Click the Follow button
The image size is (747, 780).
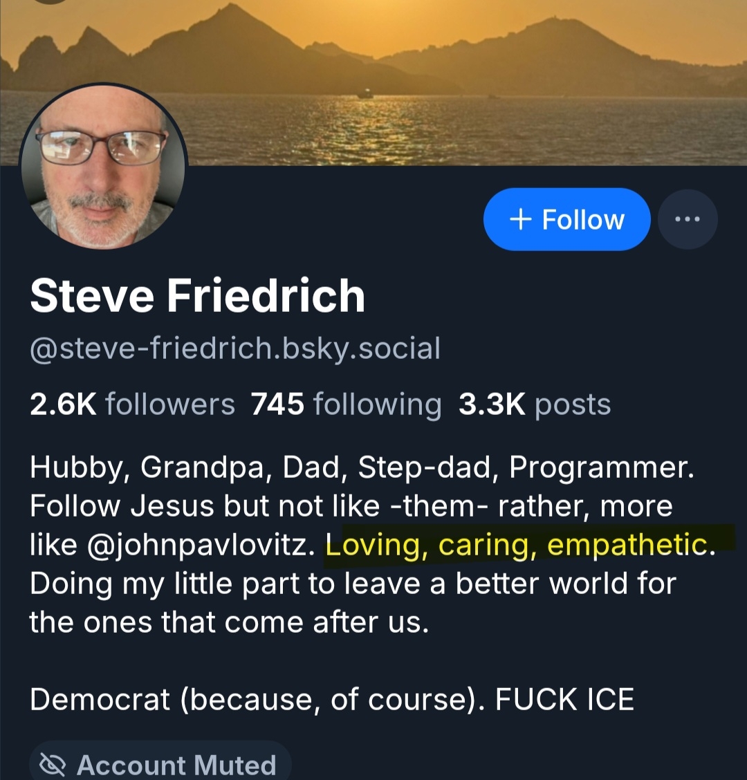(567, 219)
